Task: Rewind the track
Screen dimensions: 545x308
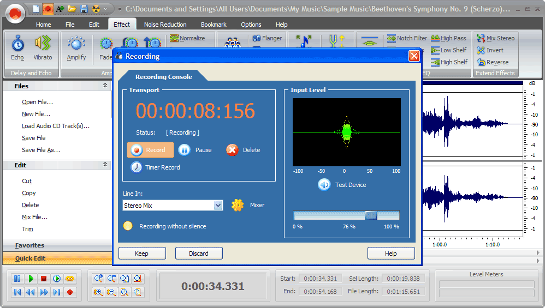Action: (31, 292)
